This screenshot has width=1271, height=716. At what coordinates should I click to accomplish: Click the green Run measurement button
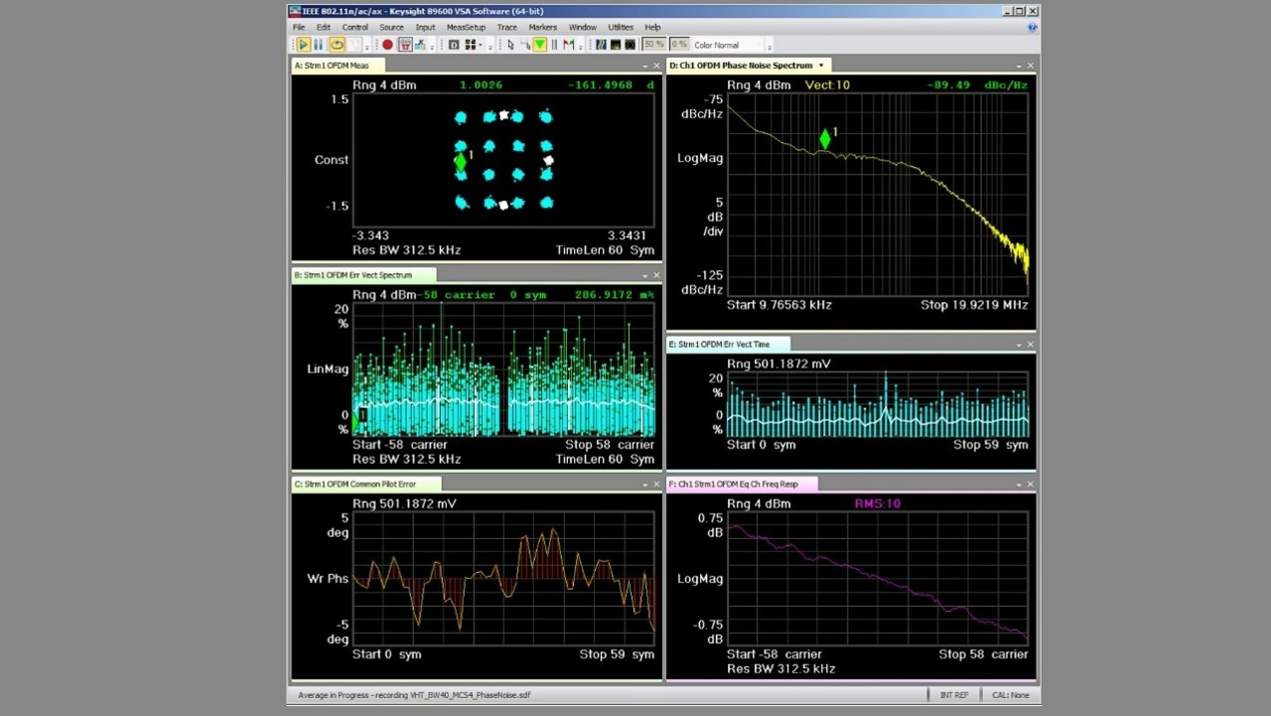coord(303,45)
